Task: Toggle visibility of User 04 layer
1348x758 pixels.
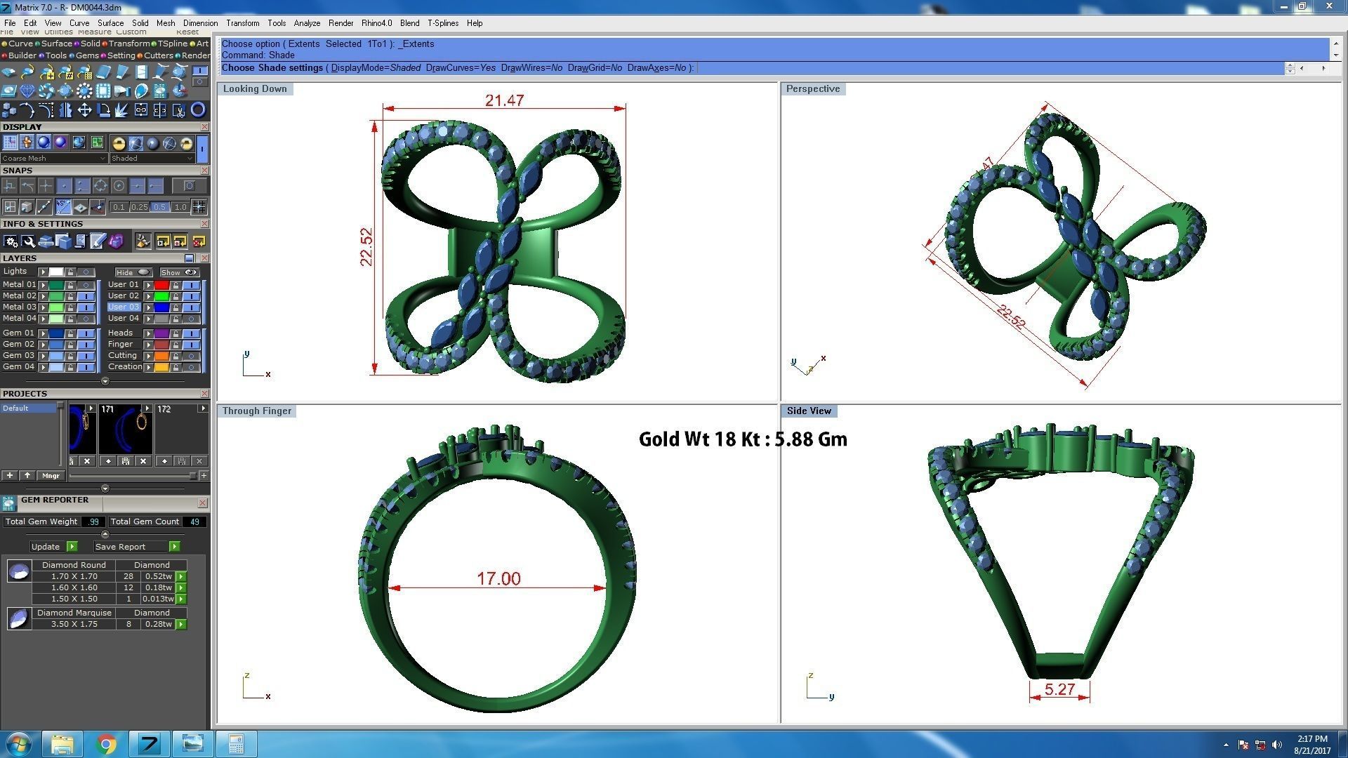Action: pyautogui.click(x=191, y=319)
